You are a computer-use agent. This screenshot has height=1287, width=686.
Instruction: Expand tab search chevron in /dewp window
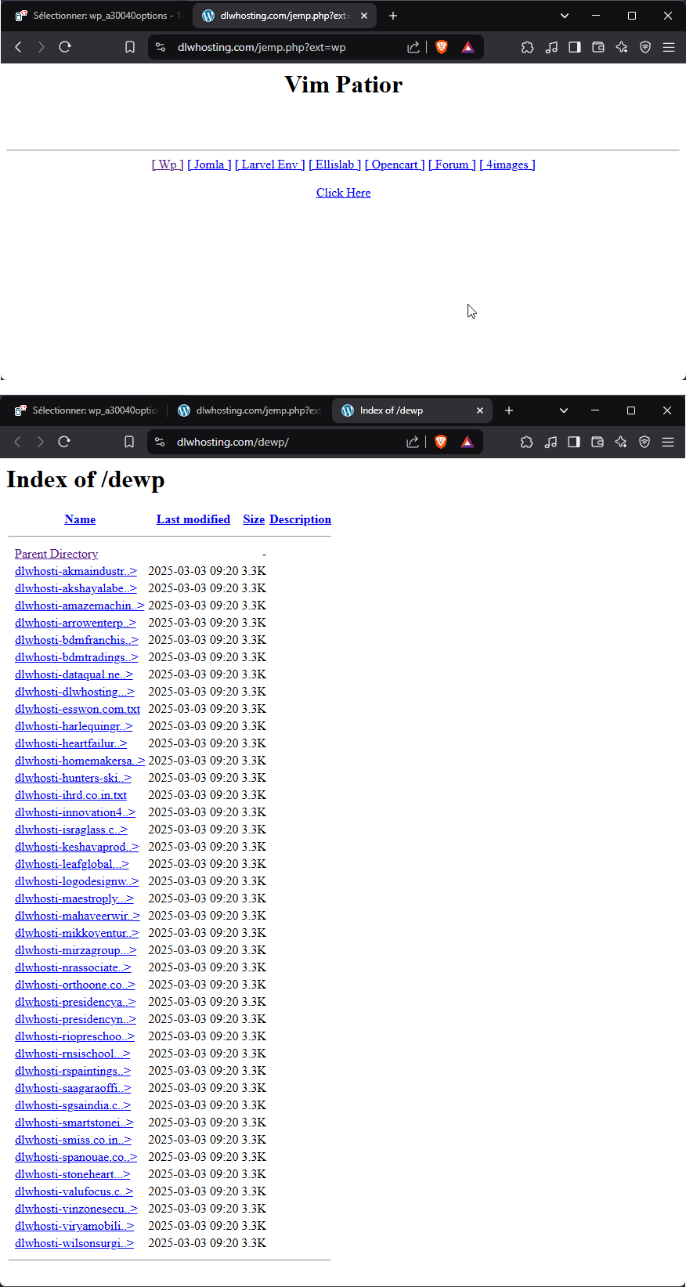coord(564,410)
